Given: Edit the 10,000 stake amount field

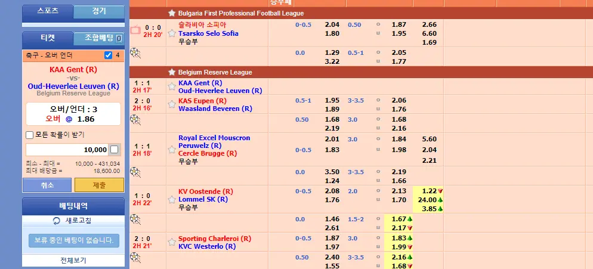Looking at the screenshot, I should [67, 150].
